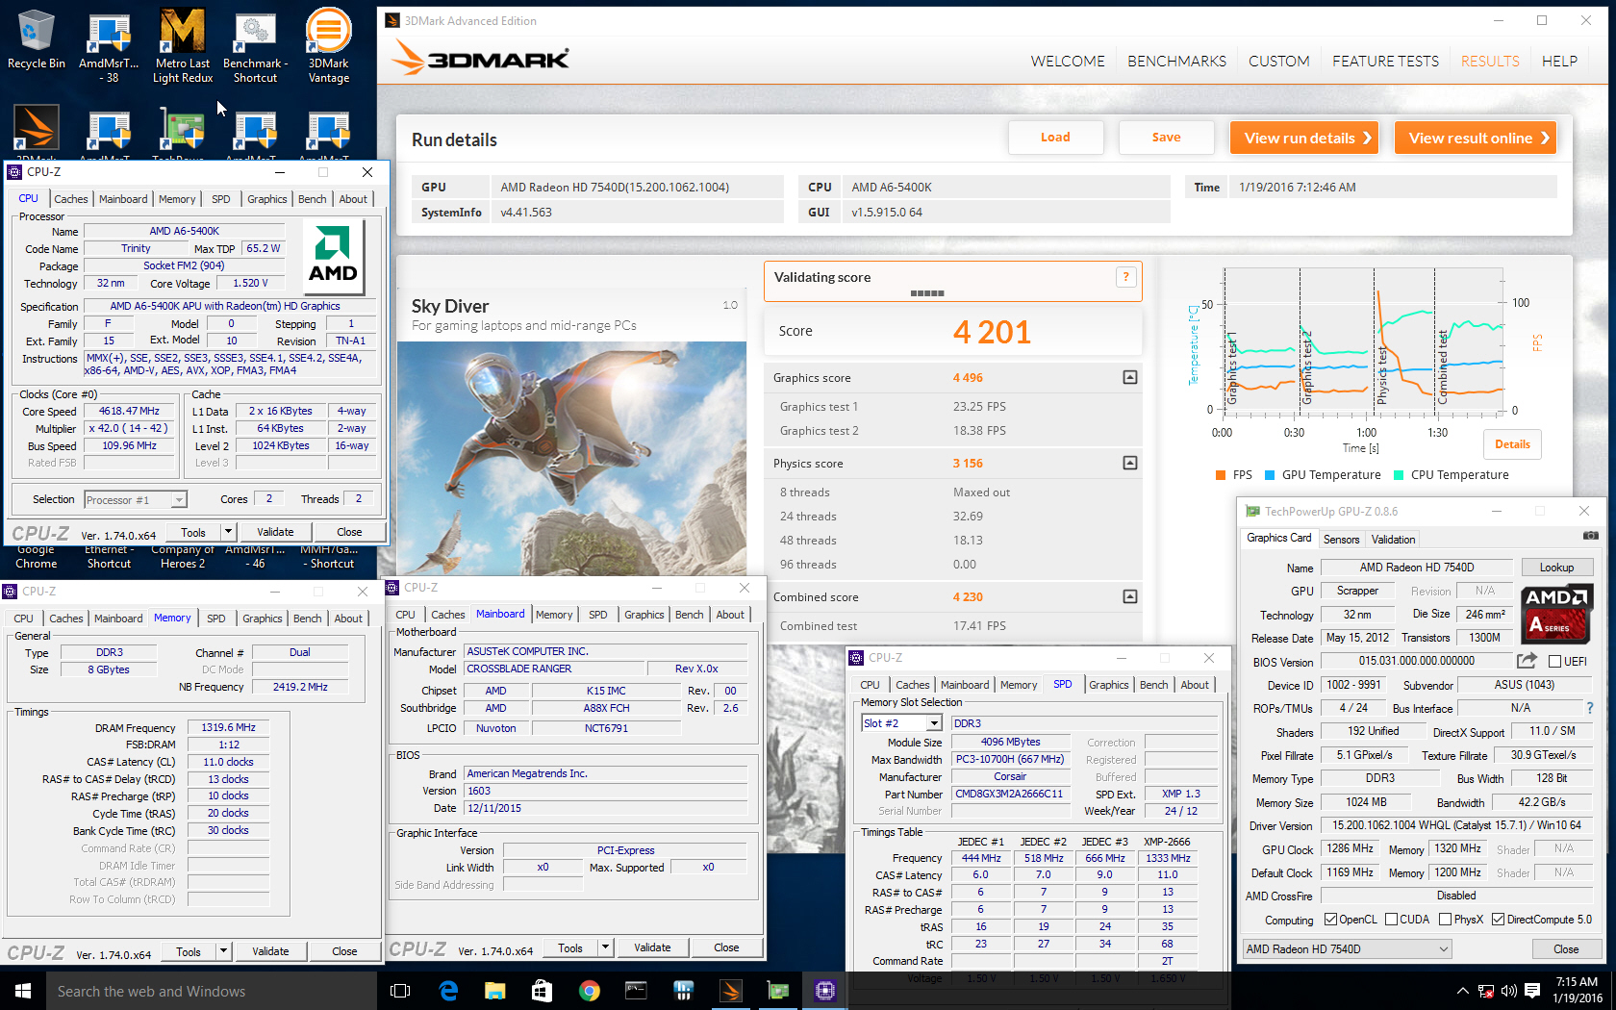
Task: Open AmdMsrT... - 38 desktop icon
Action: (x=109, y=46)
